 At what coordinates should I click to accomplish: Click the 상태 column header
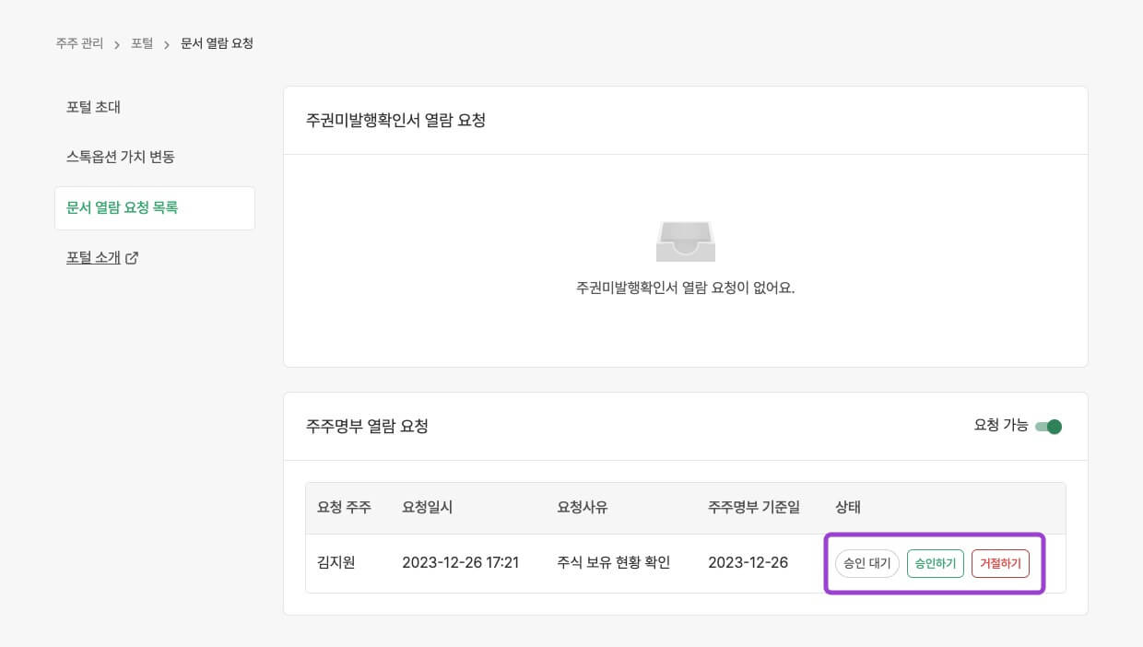[848, 508]
